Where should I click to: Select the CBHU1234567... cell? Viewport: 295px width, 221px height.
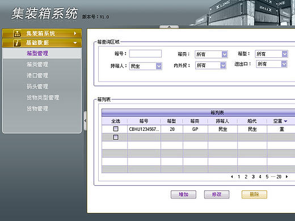click(144, 129)
